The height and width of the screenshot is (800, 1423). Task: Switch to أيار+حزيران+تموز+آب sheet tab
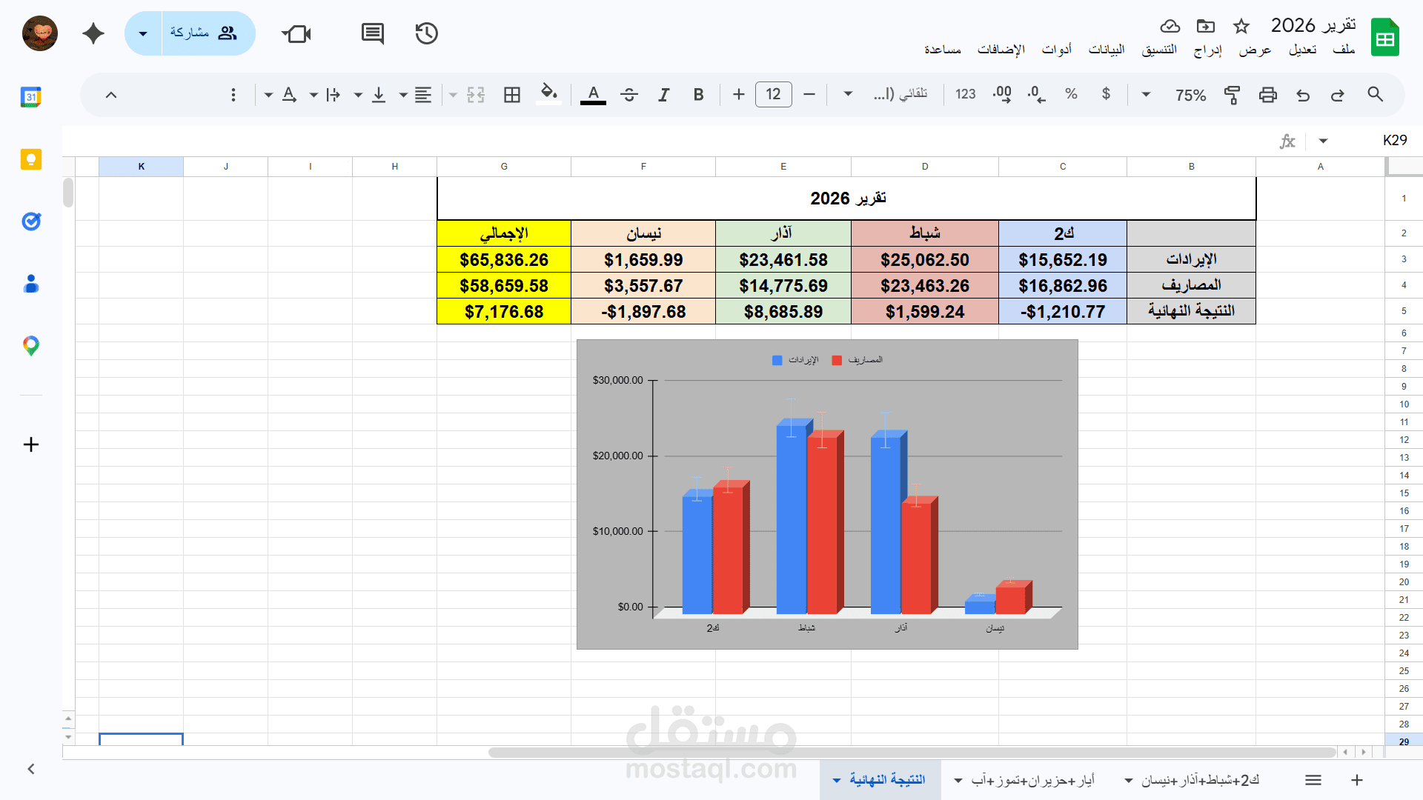click(x=1032, y=780)
